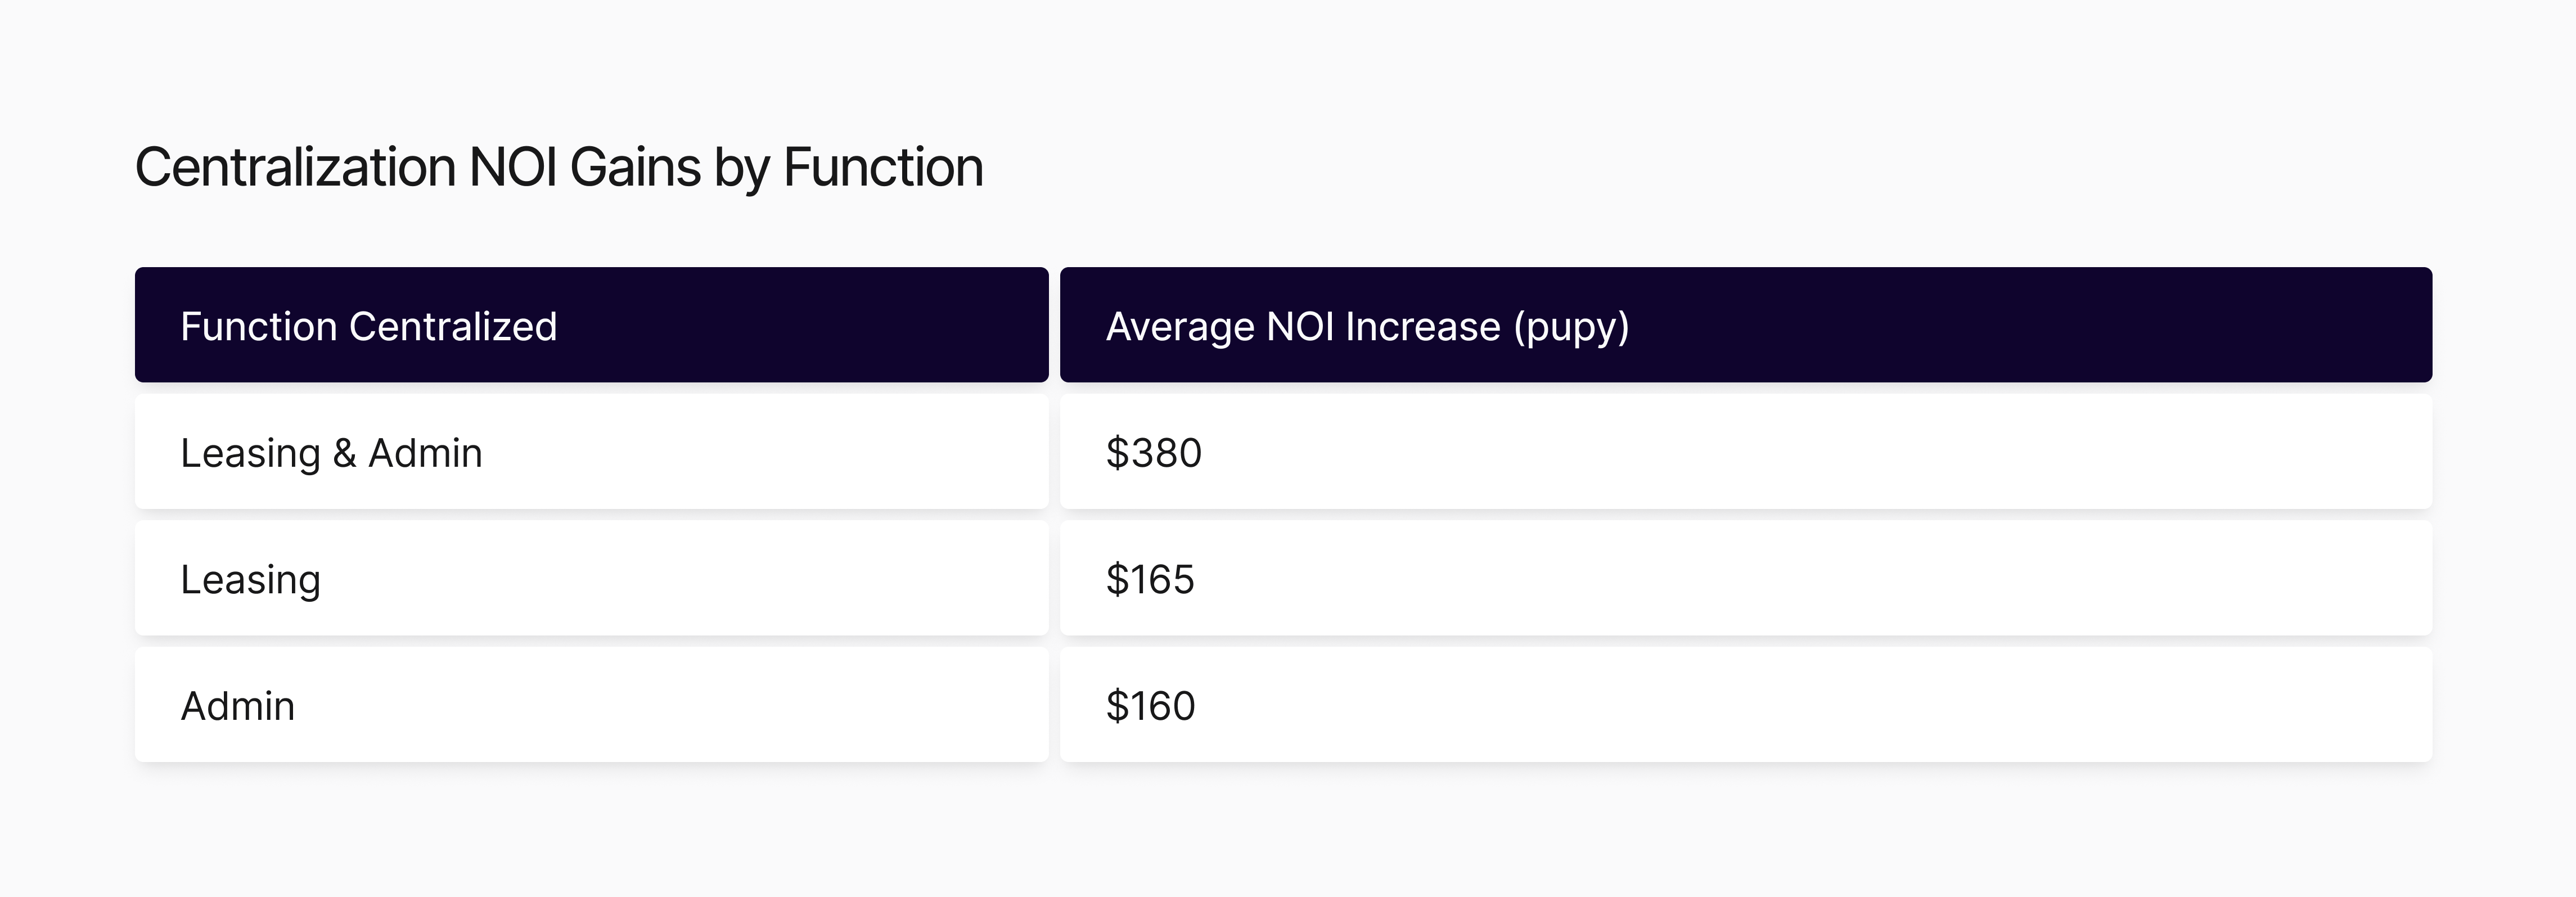
Task: Click '(pupy)' in the column header
Action: 1571,326
